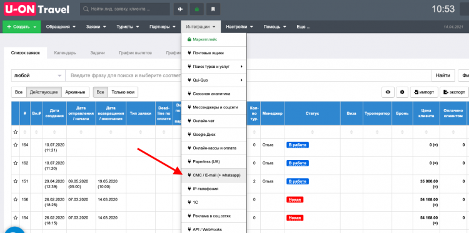Expand Поиск туров и услуг submenu
This screenshot has width=469, height=233.
214,67
